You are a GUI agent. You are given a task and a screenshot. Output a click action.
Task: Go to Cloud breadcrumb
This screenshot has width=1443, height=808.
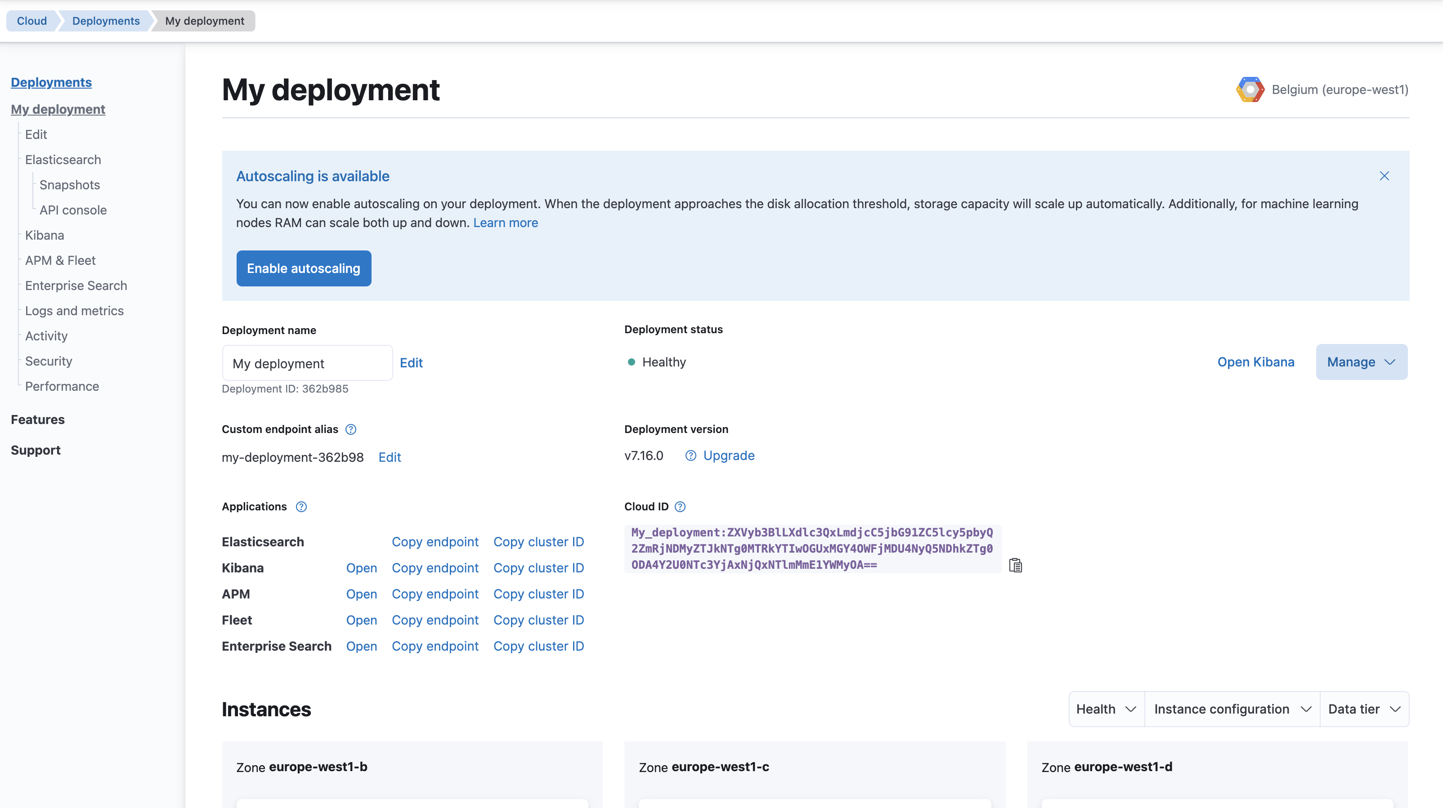31,21
